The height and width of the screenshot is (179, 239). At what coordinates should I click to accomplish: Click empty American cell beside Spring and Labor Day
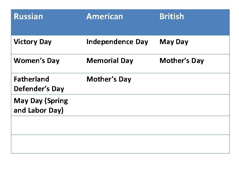pos(119,105)
